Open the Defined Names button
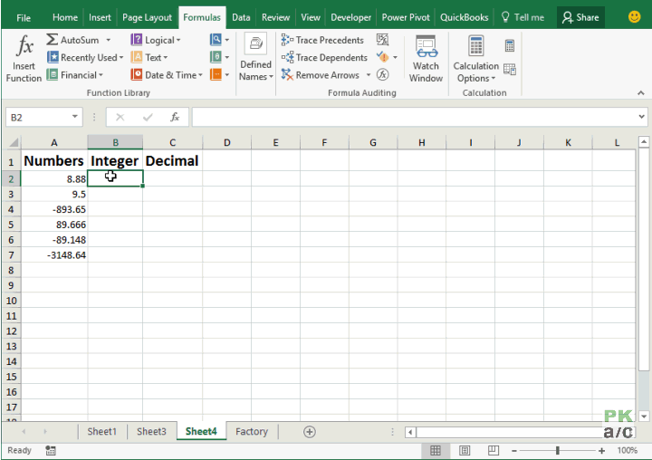 [255, 58]
